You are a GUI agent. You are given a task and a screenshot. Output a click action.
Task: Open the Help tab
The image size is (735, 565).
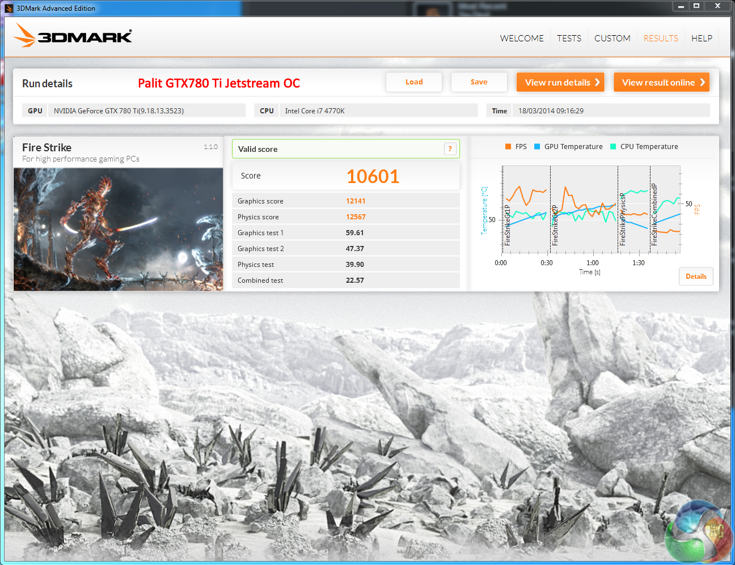coord(702,39)
